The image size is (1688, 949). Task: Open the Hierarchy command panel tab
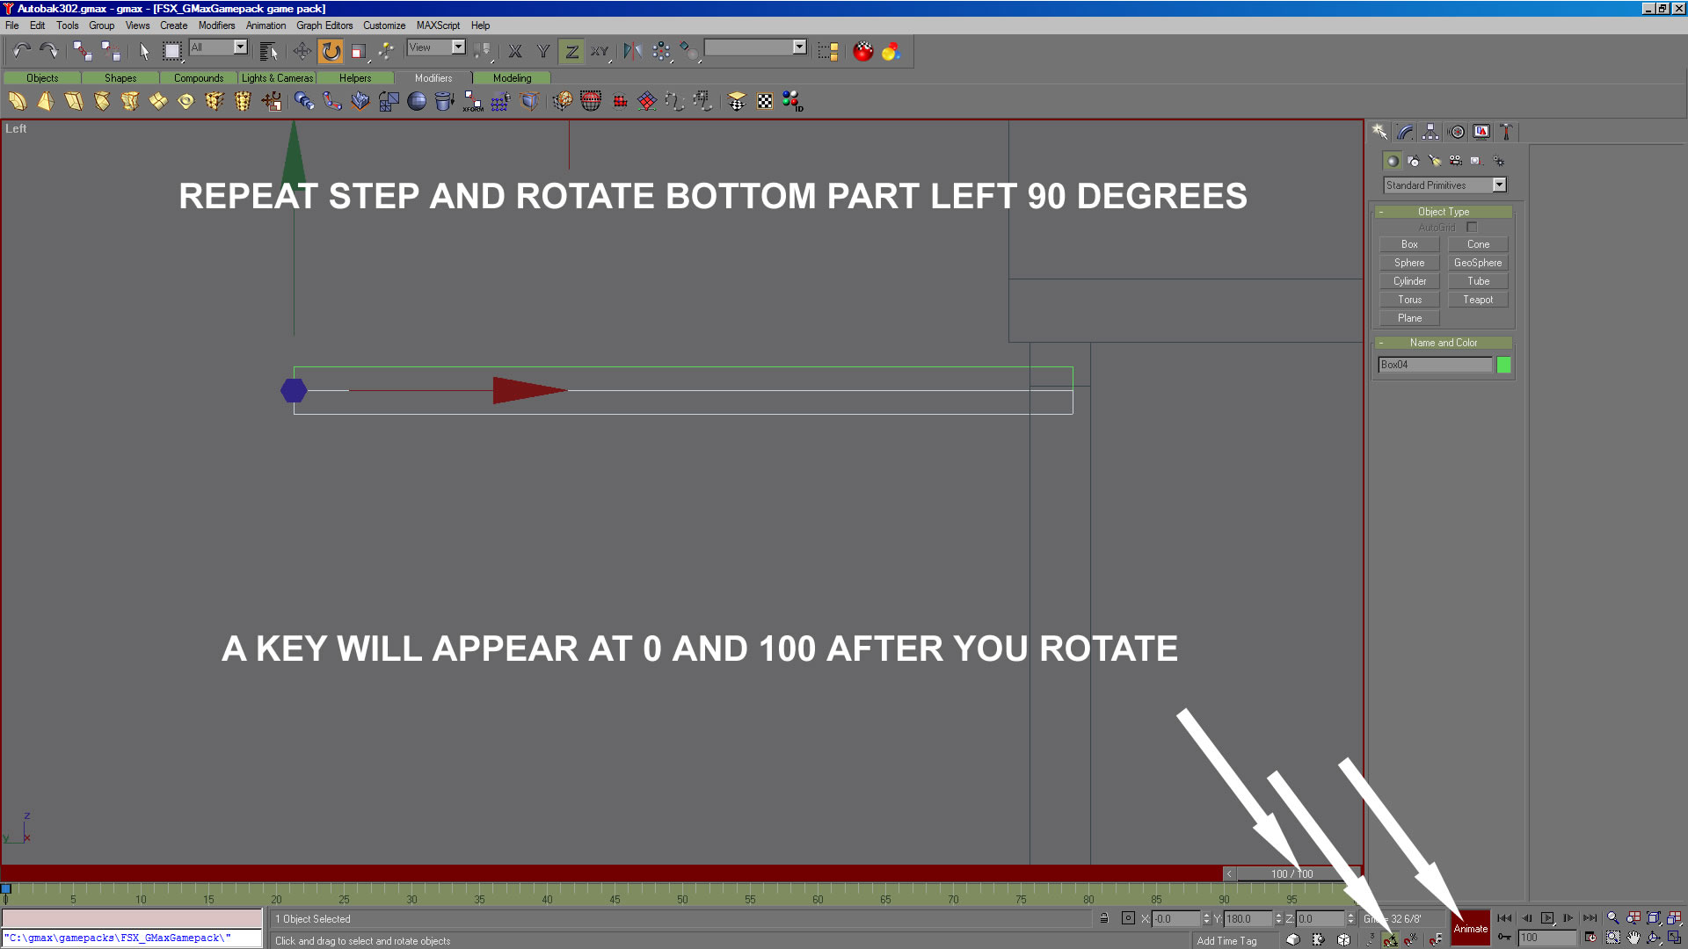(x=1430, y=132)
